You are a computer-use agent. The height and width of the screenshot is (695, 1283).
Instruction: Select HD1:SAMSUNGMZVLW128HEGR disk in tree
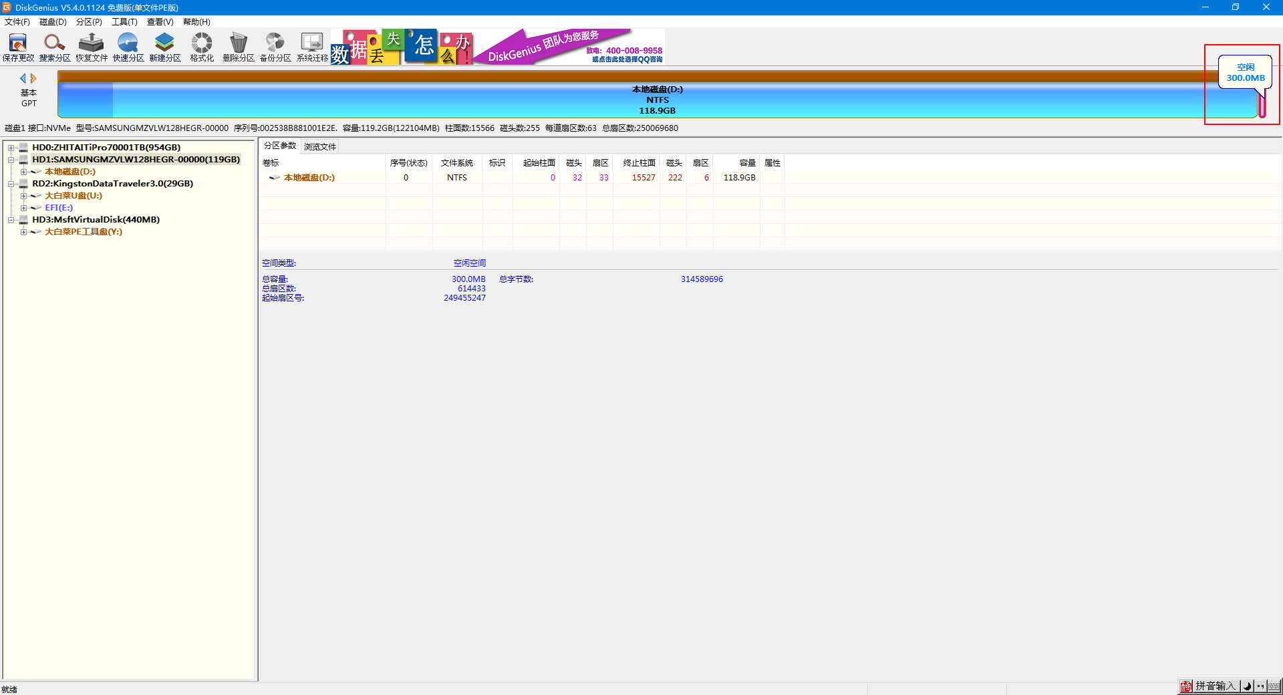[136, 160]
